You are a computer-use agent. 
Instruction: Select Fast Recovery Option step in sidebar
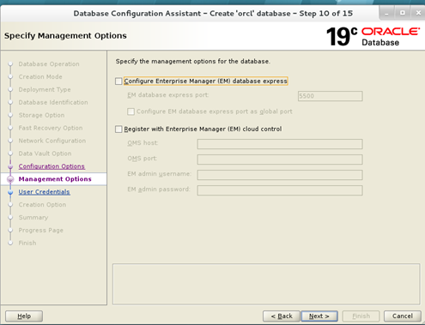tap(51, 128)
